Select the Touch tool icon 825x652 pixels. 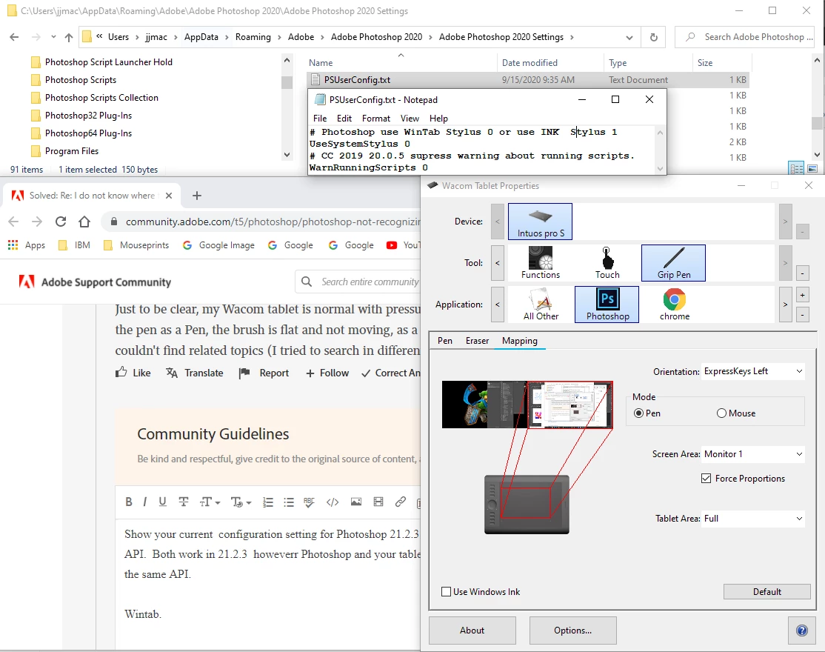coord(607,262)
